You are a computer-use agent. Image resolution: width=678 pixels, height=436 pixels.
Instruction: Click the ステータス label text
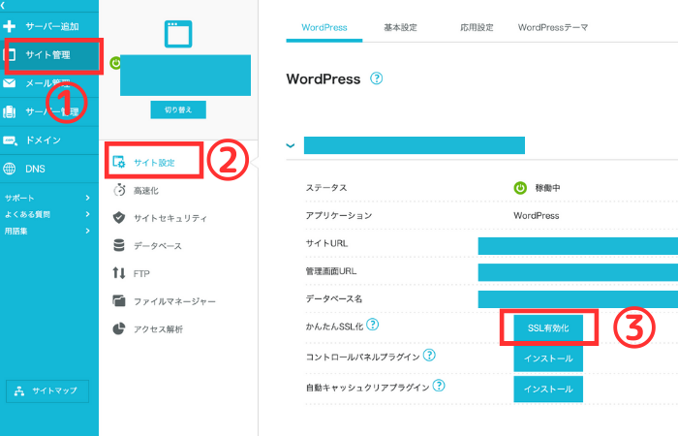pos(326,188)
